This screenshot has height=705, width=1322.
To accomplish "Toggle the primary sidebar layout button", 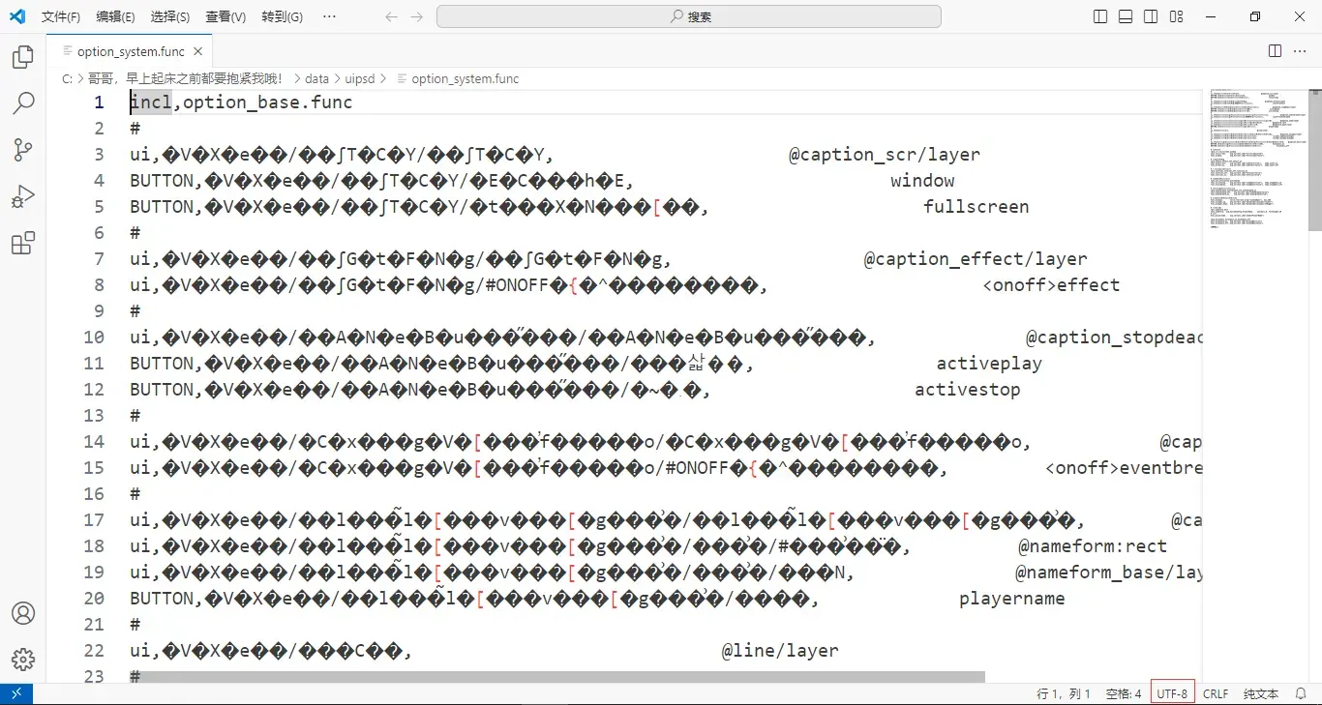I will coord(1100,16).
